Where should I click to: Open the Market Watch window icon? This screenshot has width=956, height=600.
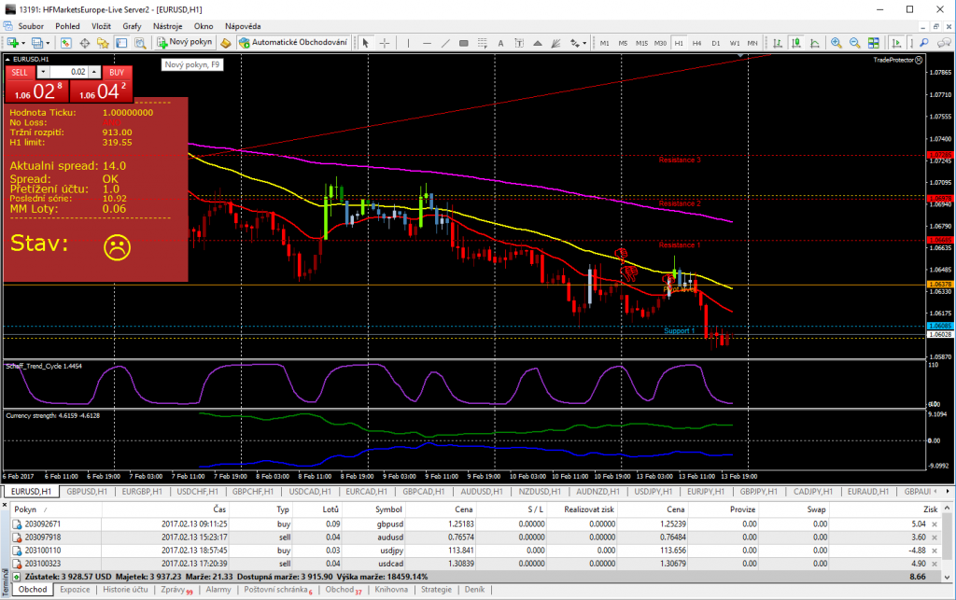pos(66,43)
